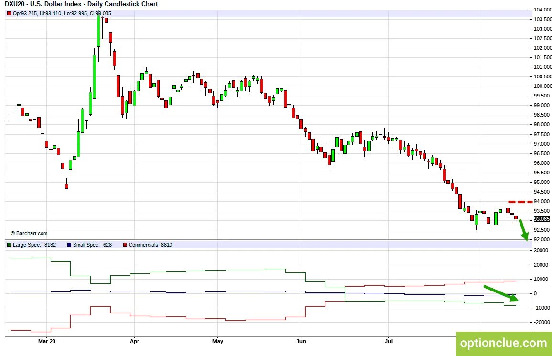Click the 101.500 price axis label
The height and width of the screenshot is (356, 552).
coord(543,57)
